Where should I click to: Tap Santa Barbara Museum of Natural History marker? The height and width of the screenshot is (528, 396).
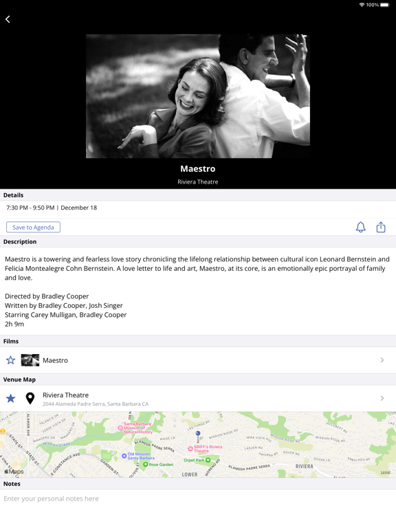click(120, 428)
